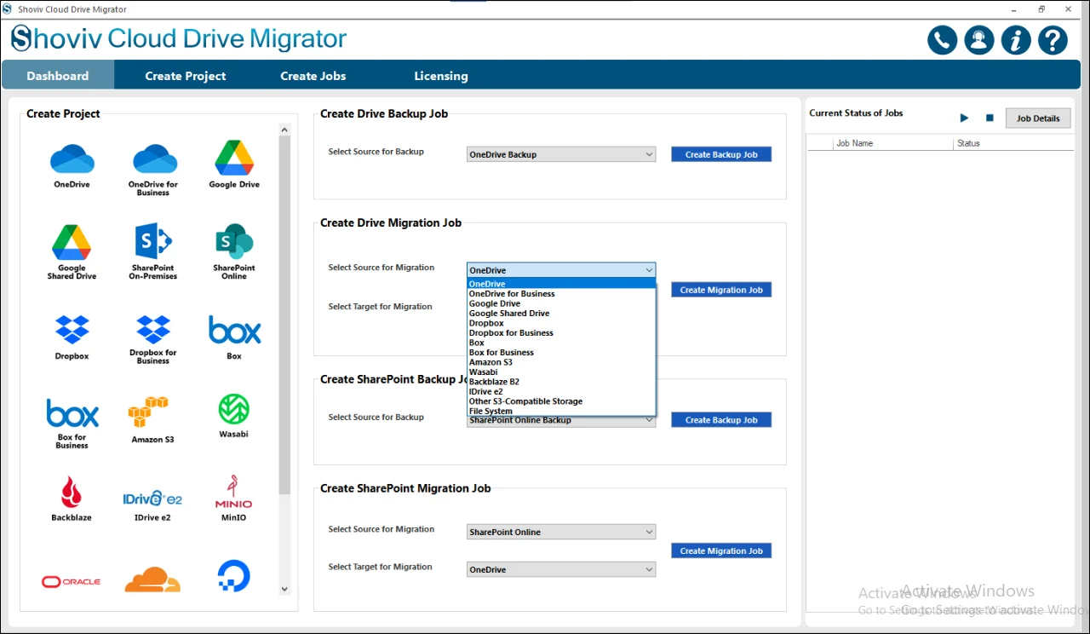Pick highlighted OneDrive option in dropdown list

pos(561,284)
